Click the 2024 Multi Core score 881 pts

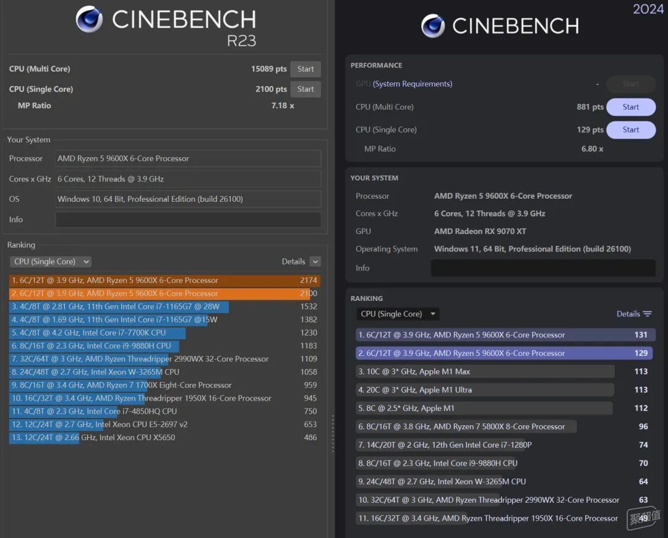[x=590, y=107]
